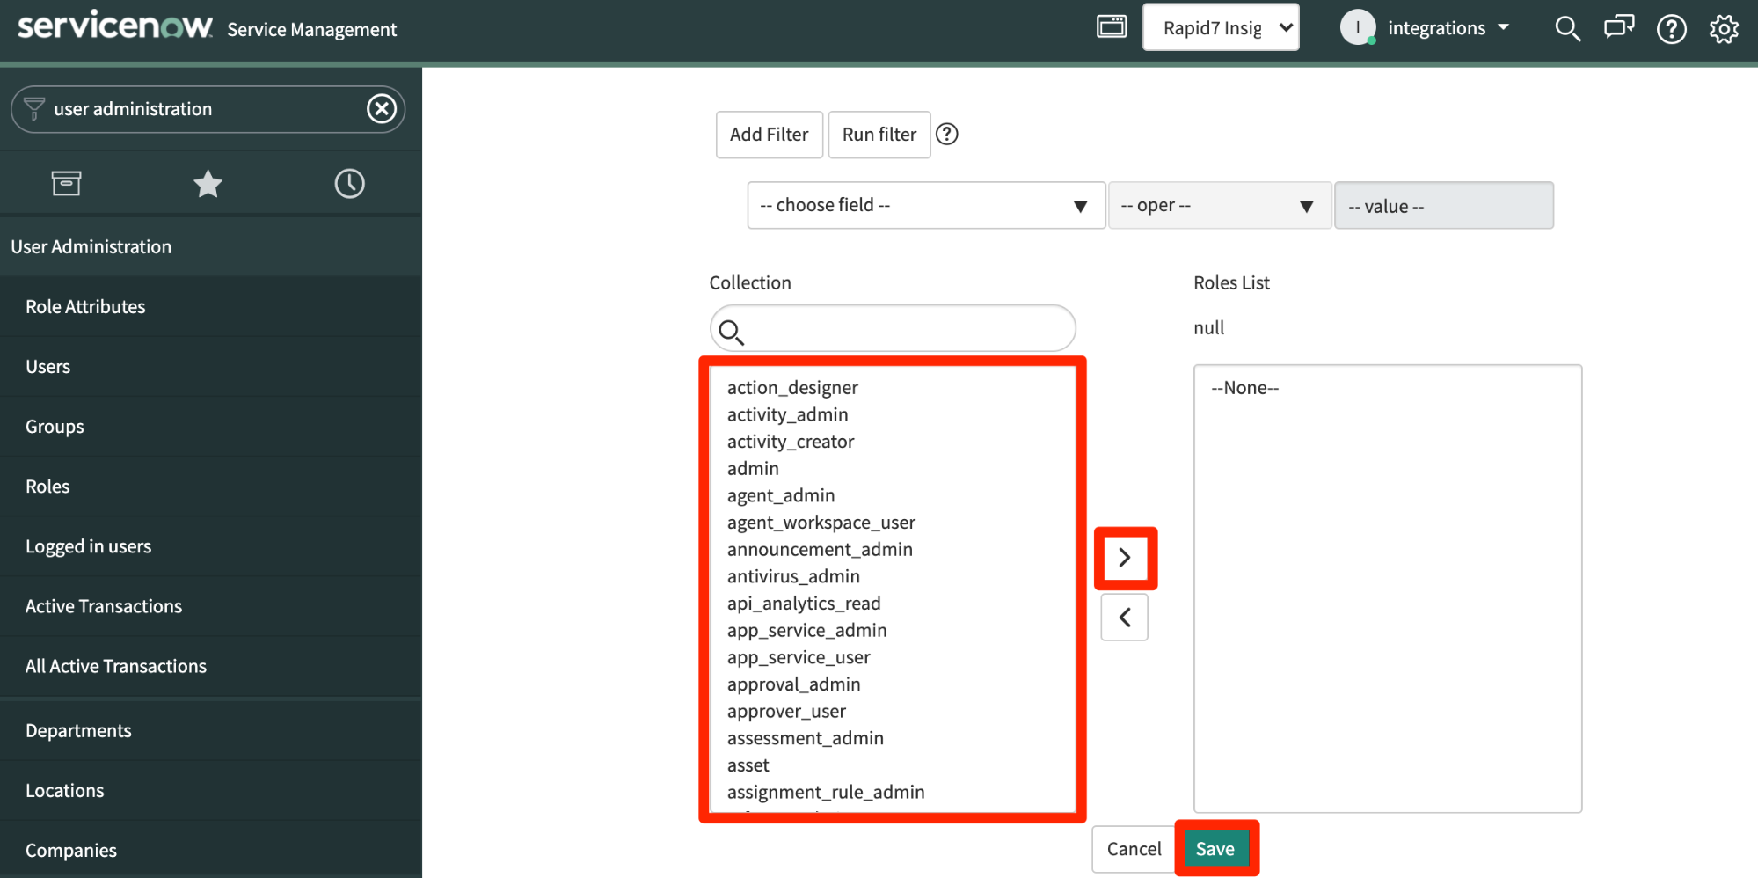Viewport: 1758px width, 878px height.
Task: Click the Collection search magnifier icon
Action: 731,331
